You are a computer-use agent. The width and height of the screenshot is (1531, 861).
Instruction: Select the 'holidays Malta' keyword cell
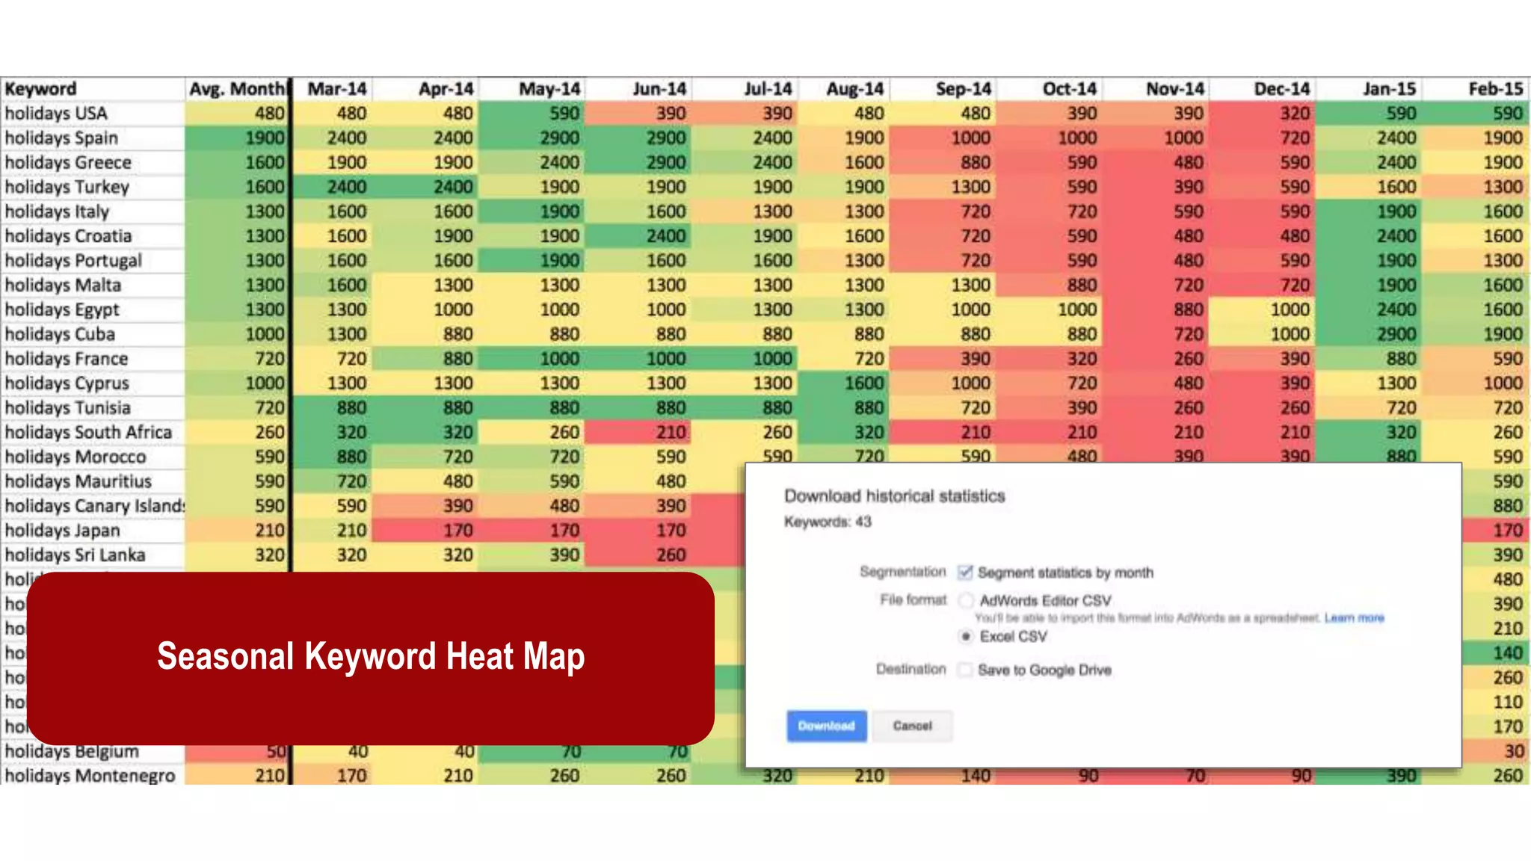(93, 286)
